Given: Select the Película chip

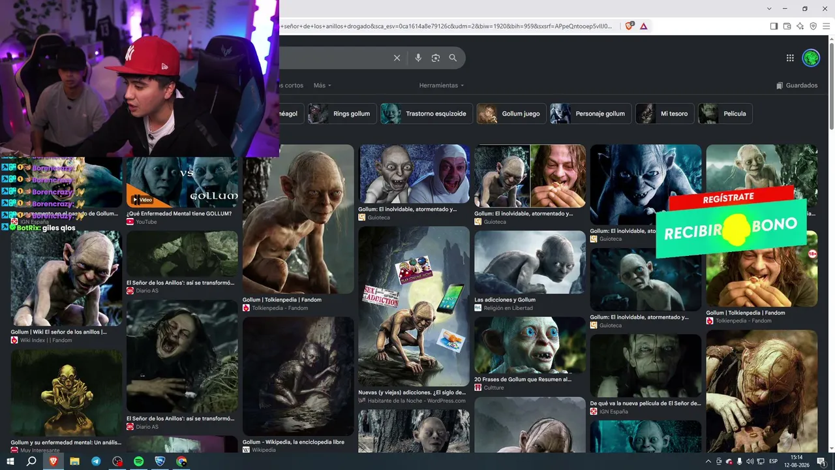Looking at the screenshot, I should (725, 114).
